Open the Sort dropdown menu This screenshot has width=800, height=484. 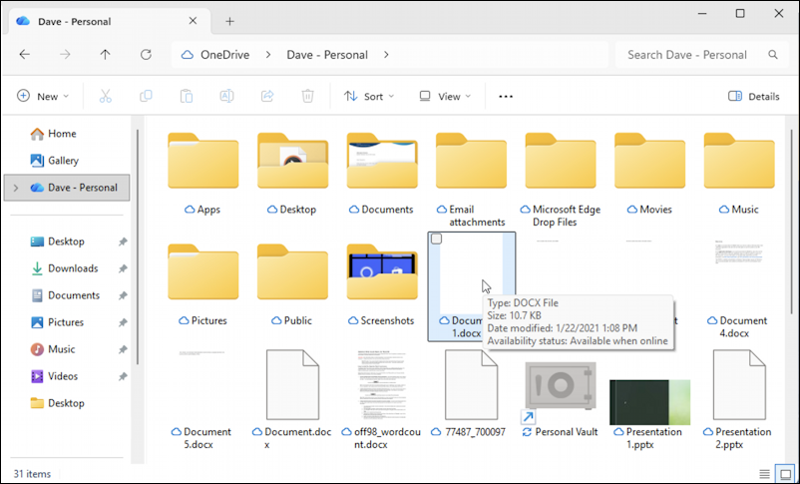coord(369,96)
